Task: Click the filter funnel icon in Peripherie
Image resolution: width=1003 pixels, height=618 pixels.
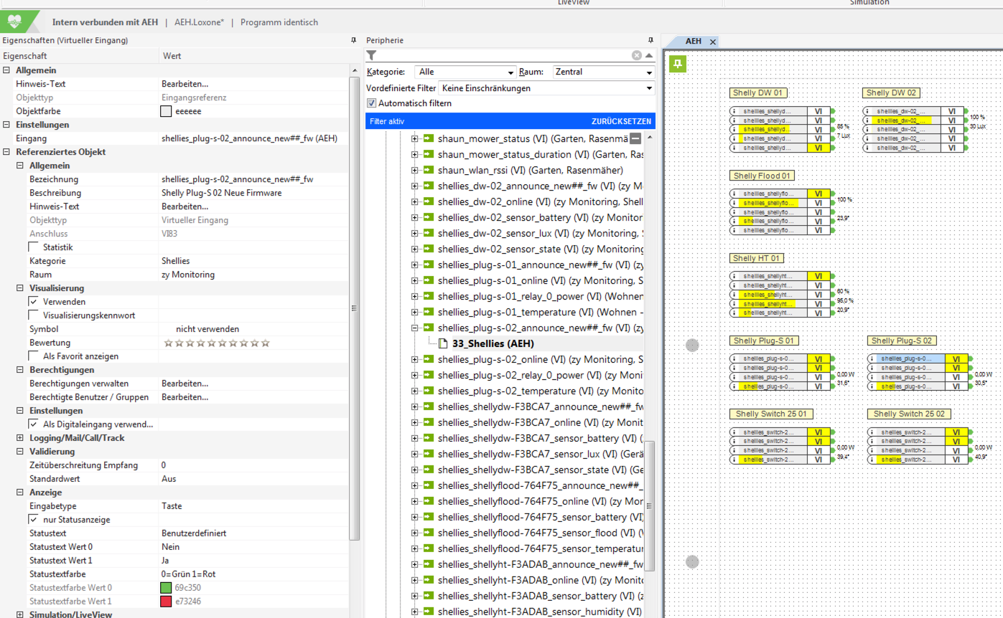Action: click(371, 55)
